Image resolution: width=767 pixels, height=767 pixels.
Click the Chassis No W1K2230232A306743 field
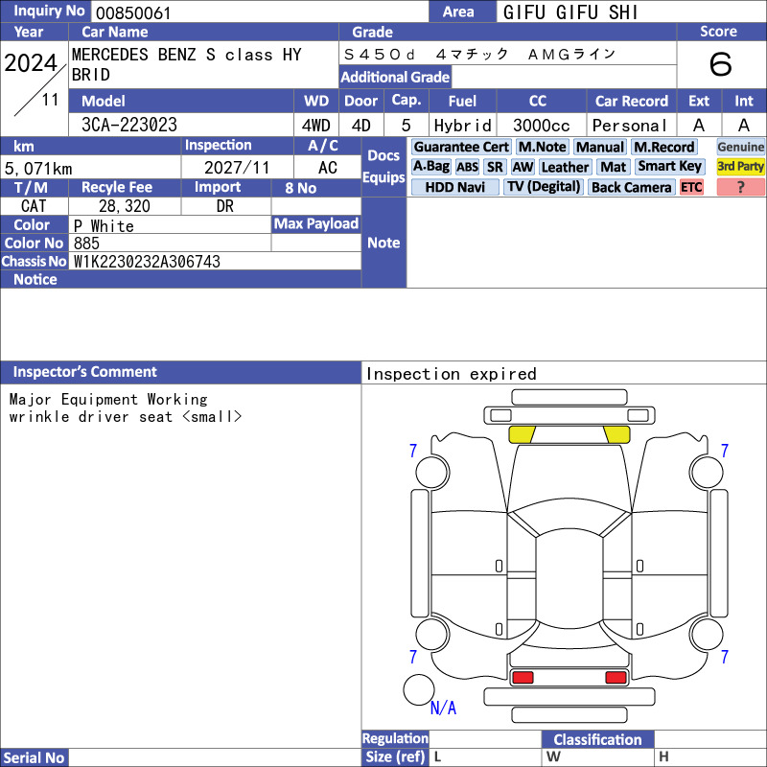tap(215, 261)
